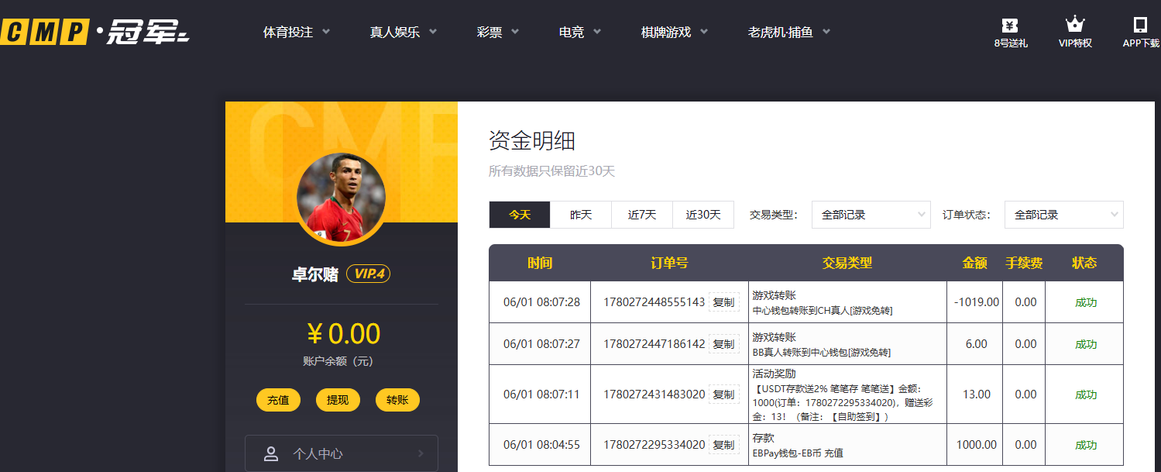The width and height of the screenshot is (1161, 472).
Task: Click the amount 13.00
Action: (976, 394)
